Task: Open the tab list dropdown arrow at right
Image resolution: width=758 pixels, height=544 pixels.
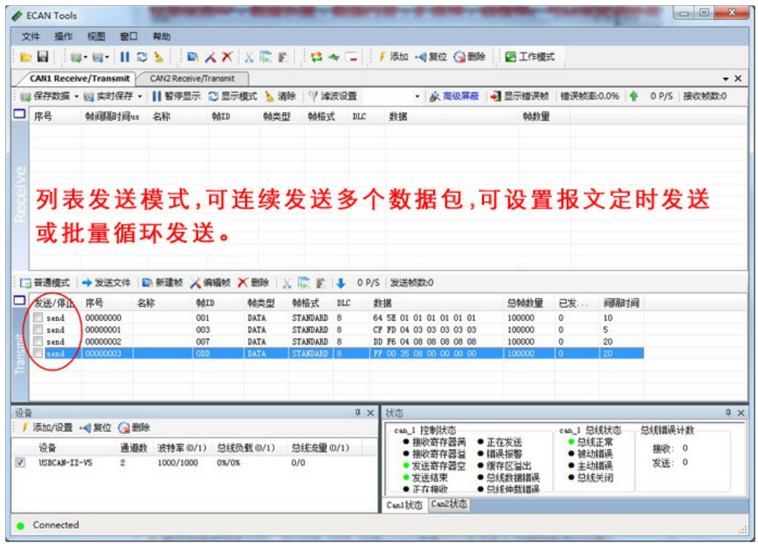Action: point(726,79)
